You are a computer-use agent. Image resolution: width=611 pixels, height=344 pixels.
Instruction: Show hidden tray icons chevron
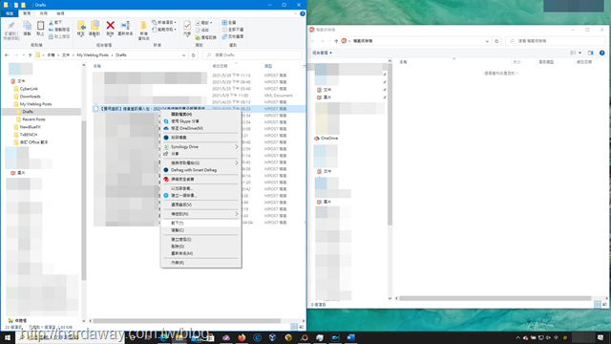517,337
